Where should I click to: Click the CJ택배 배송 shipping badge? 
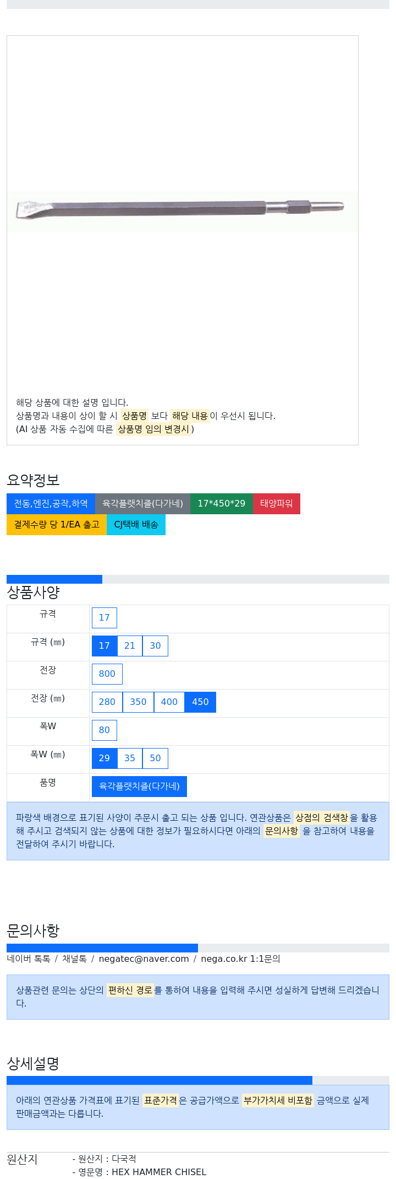coord(136,525)
